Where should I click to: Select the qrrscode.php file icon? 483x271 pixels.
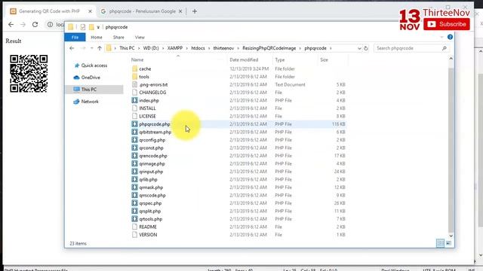point(134,195)
